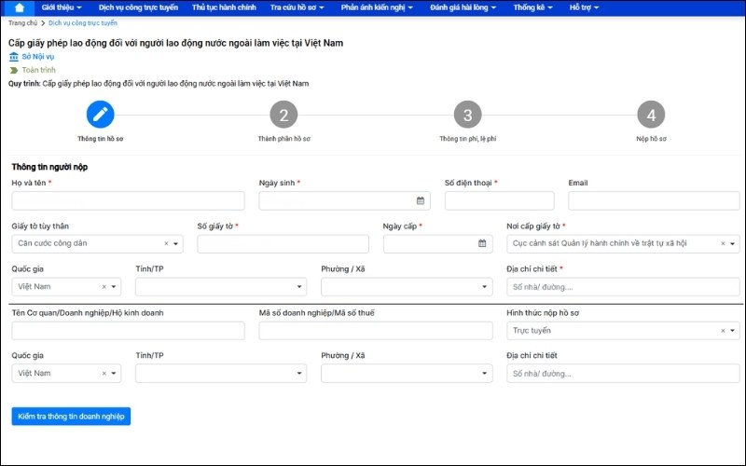The height and width of the screenshot is (466, 746).
Task: Expand the 'Giấy tờ tùy thân' dropdown
Action: [176, 243]
